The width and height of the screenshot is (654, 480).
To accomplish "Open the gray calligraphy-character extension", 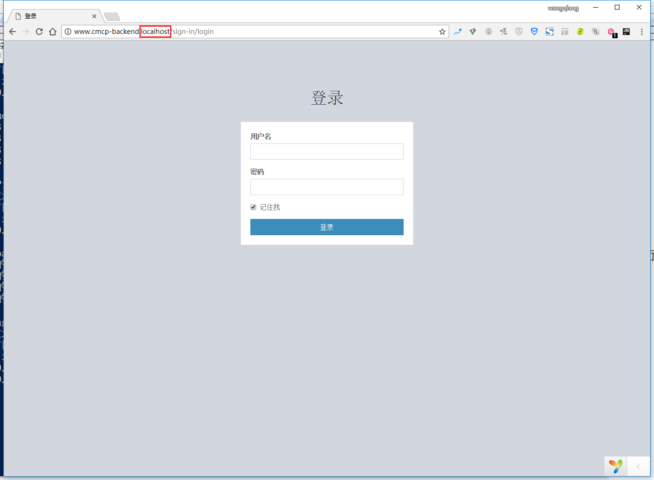I will (x=504, y=32).
